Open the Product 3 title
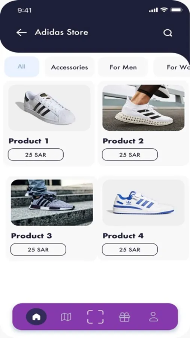Viewport: 190px width, 338px height. click(x=31, y=235)
